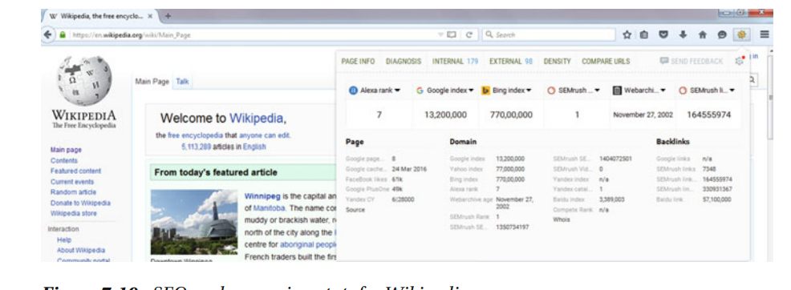The height and width of the screenshot is (290, 791).
Task: Click the anyone can edit link
Action: (265, 136)
